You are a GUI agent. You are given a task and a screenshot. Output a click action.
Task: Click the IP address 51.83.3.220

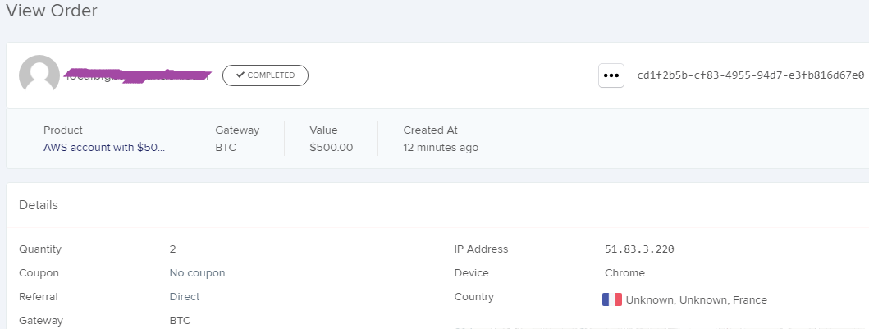tap(639, 249)
